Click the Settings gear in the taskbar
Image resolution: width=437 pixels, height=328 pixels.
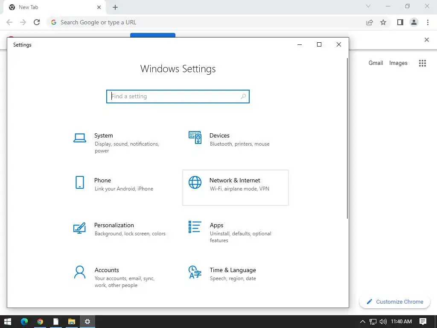tap(87, 322)
